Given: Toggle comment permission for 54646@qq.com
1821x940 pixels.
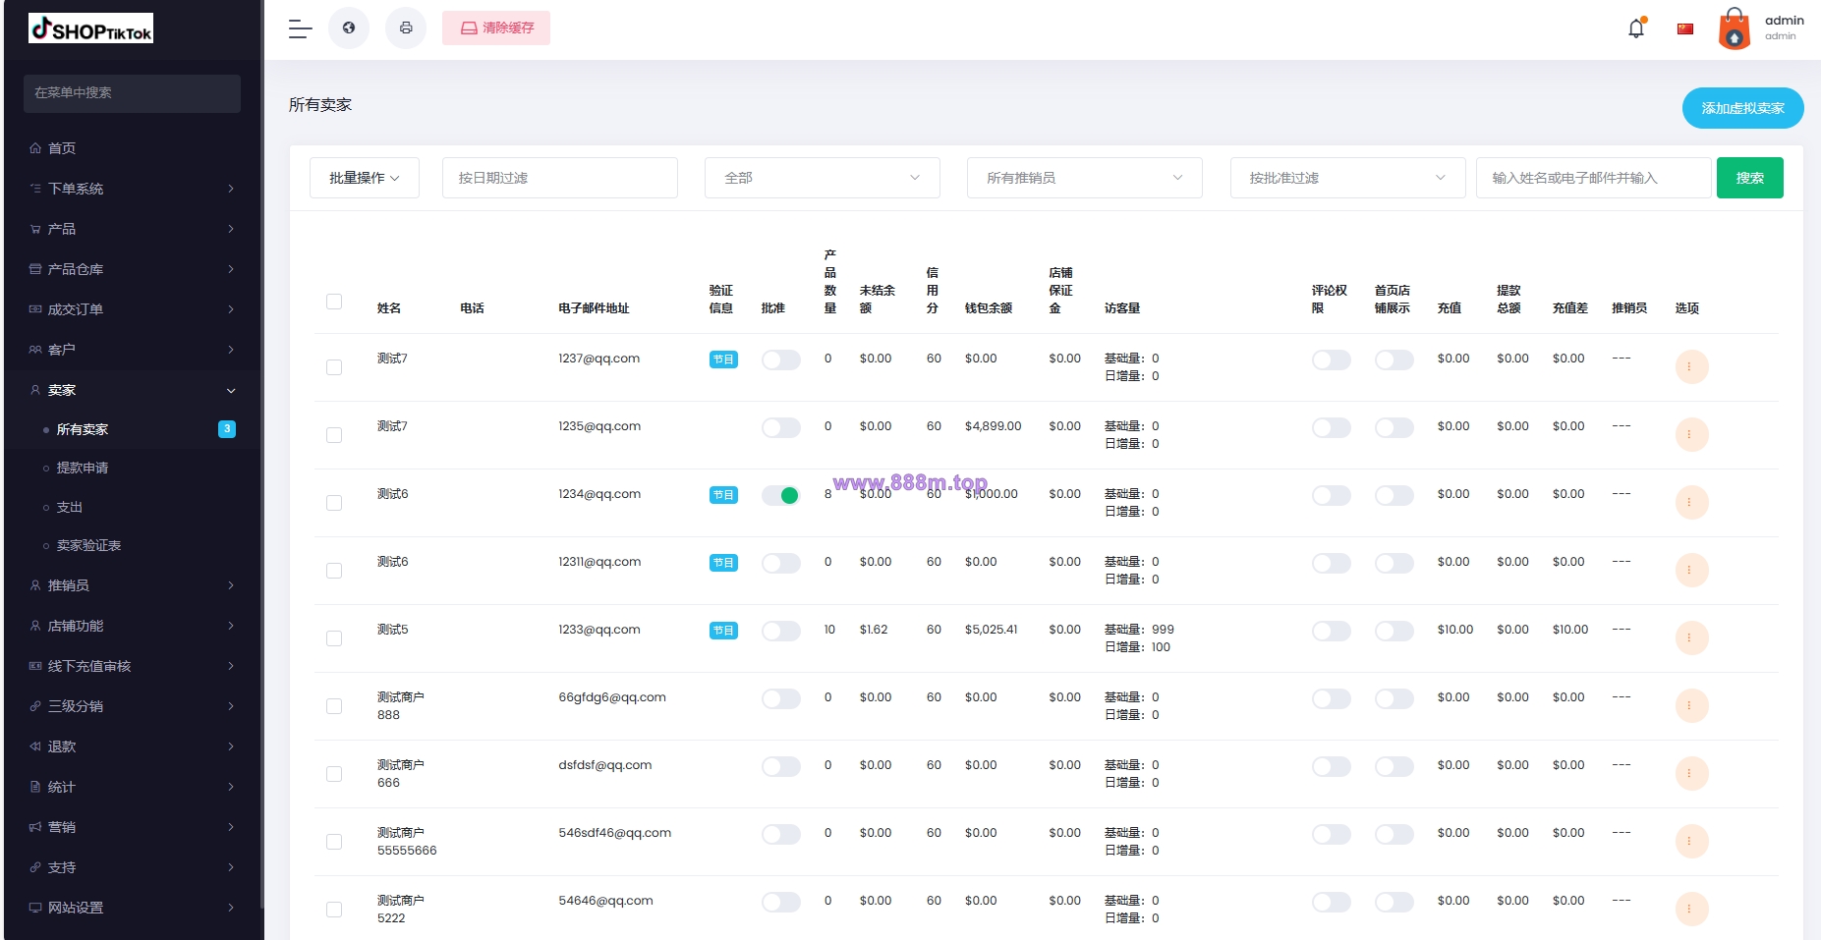Looking at the screenshot, I should (x=1332, y=903).
